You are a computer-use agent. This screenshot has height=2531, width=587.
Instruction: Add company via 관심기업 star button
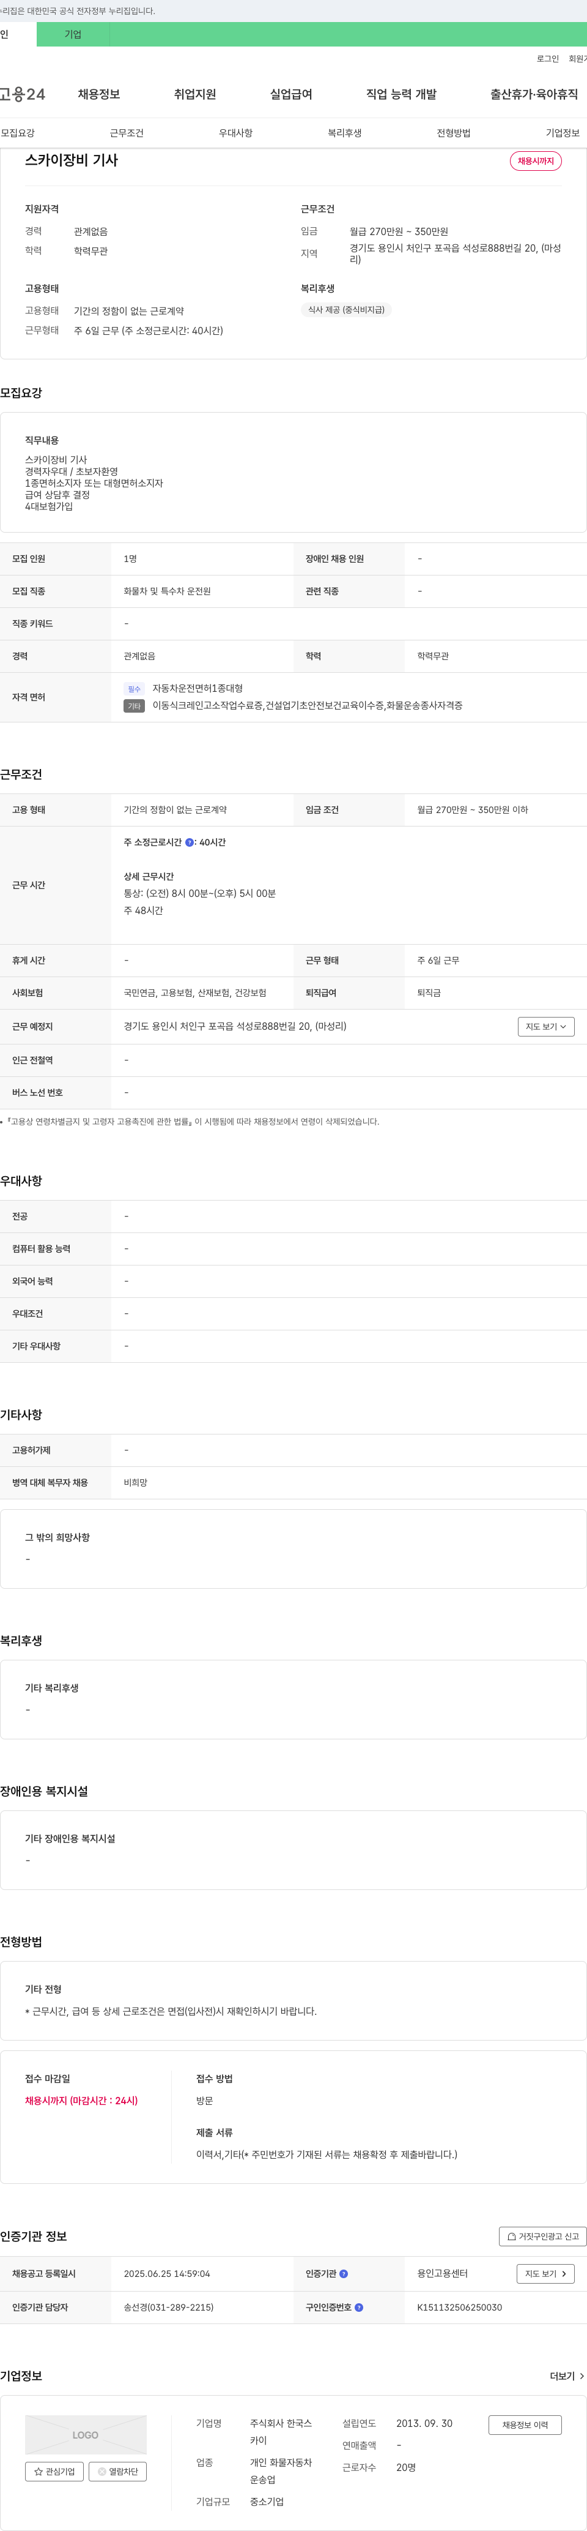coord(54,2472)
